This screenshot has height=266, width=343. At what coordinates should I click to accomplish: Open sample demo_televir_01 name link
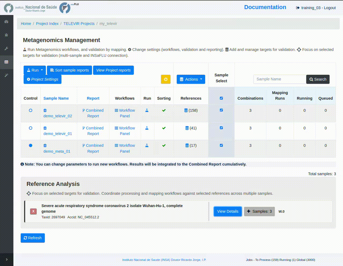point(58,134)
